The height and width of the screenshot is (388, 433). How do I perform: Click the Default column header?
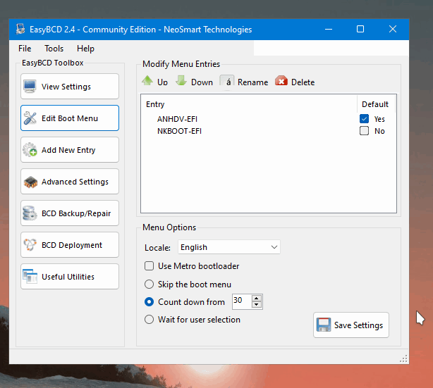click(x=375, y=104)
